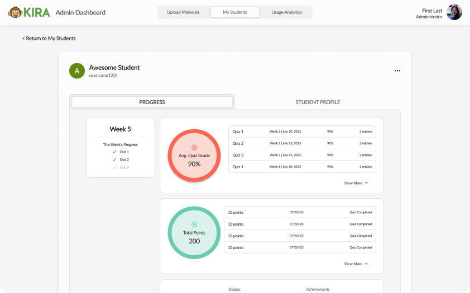Image resolution: width=470 pixels, height=293 pixels.
Task: Select the Quiz 1 row dated July 10 Week 2
Action: click(302, 131)
